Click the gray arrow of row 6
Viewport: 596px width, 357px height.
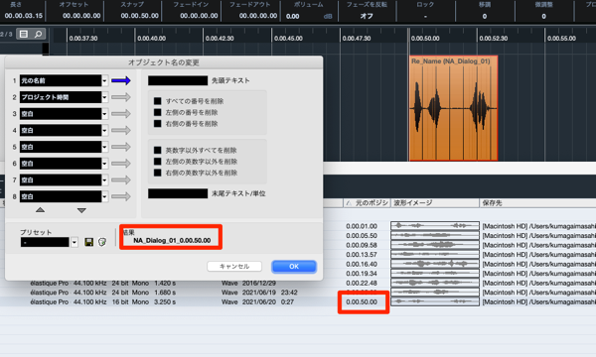[x=121, y=164]
